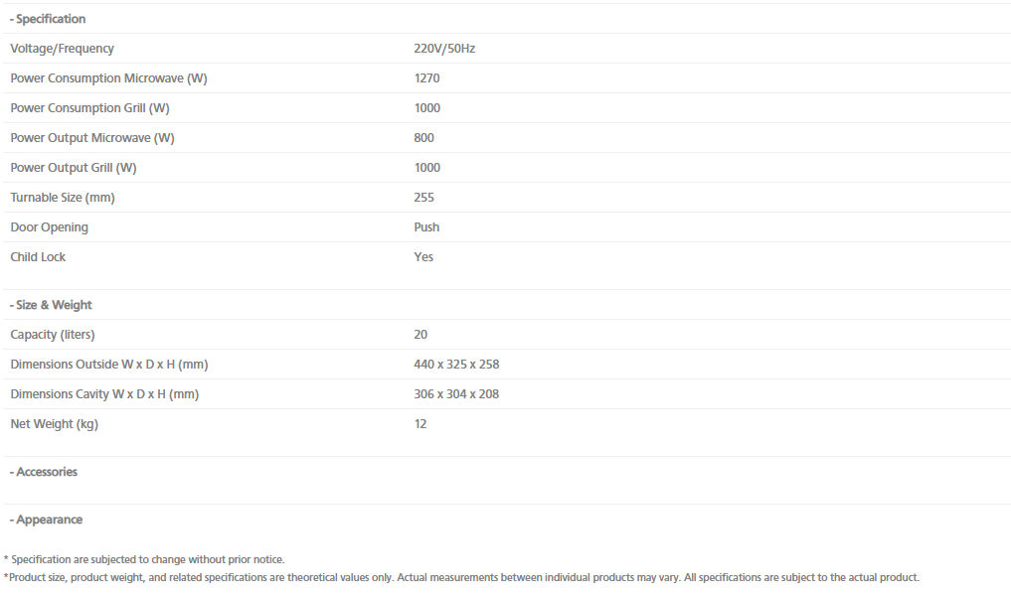Click the 1270 power consumption value
Viewport: 1011px width, 595px height.
[426, 77]
